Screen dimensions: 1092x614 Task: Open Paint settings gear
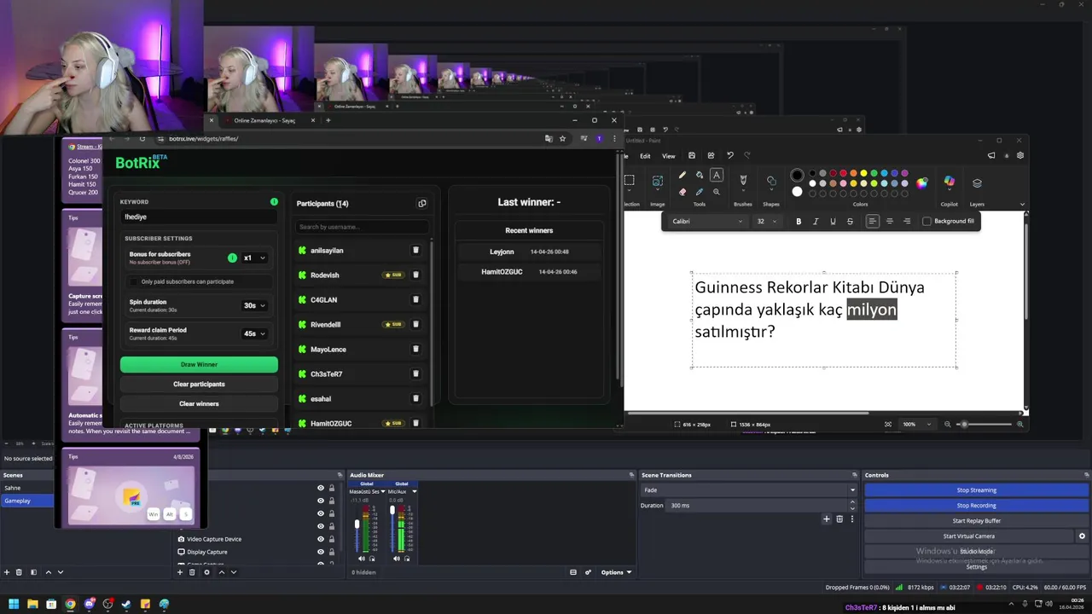1019,155
